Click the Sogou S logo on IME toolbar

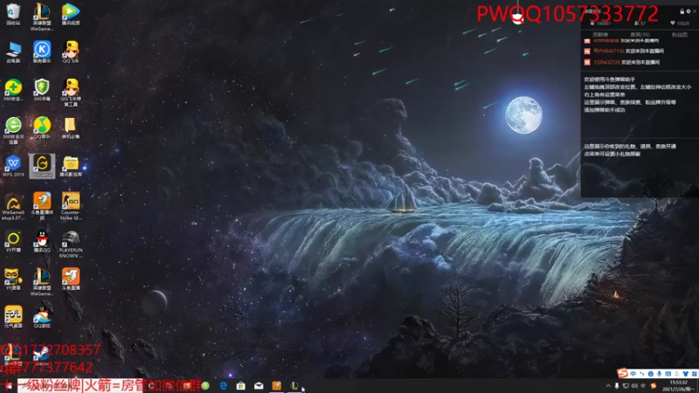623,373
